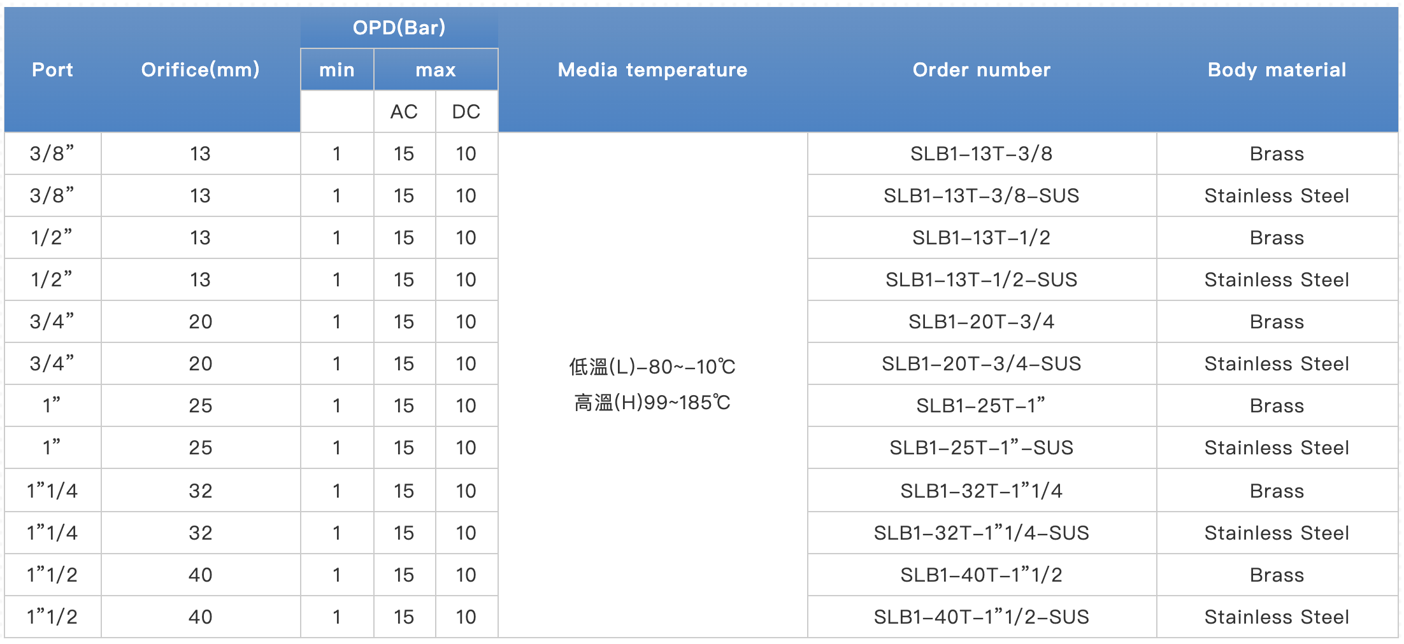This screenshot has width=1404, height=644.
Task: Click the Port column header
Action: pyautogui.click(x=52, y=70)
